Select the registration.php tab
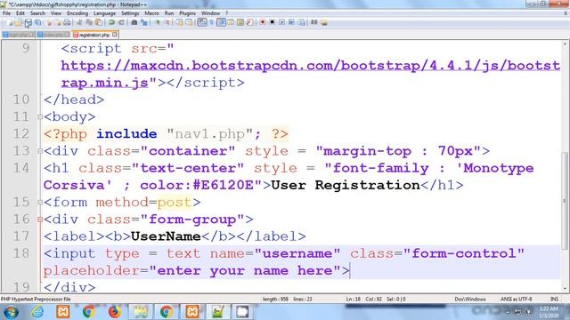 pyautogui.click(x=94, y=35)
